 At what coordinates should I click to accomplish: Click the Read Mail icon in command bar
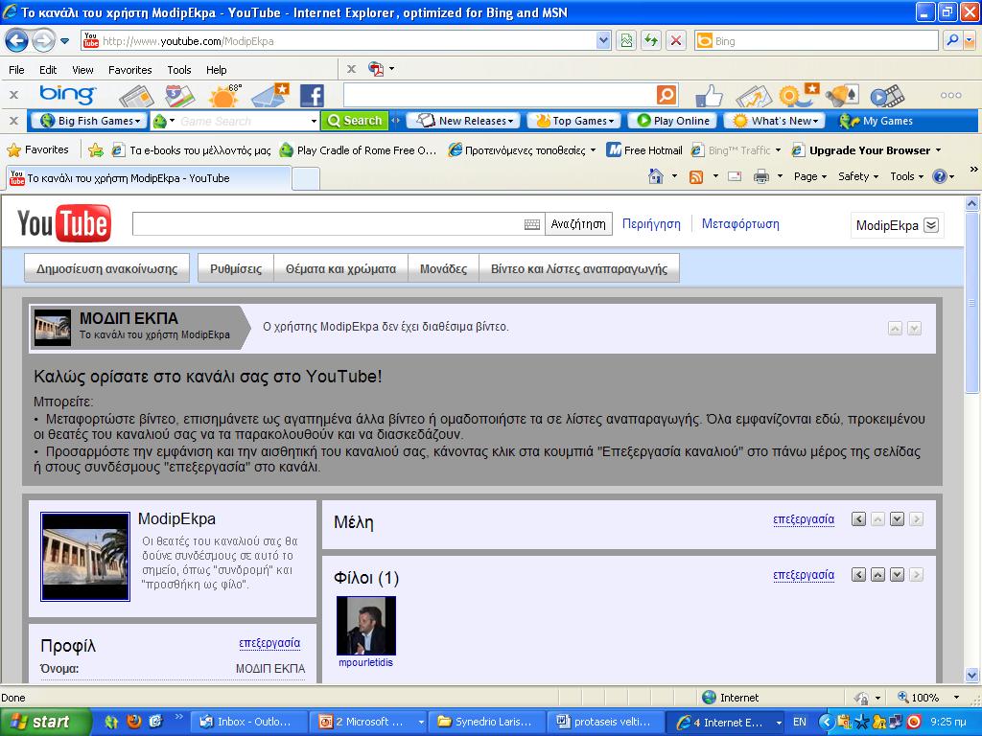[x=734, y=177]
